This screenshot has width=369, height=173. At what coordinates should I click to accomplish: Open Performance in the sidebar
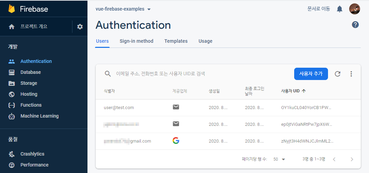tap(35, 165)
